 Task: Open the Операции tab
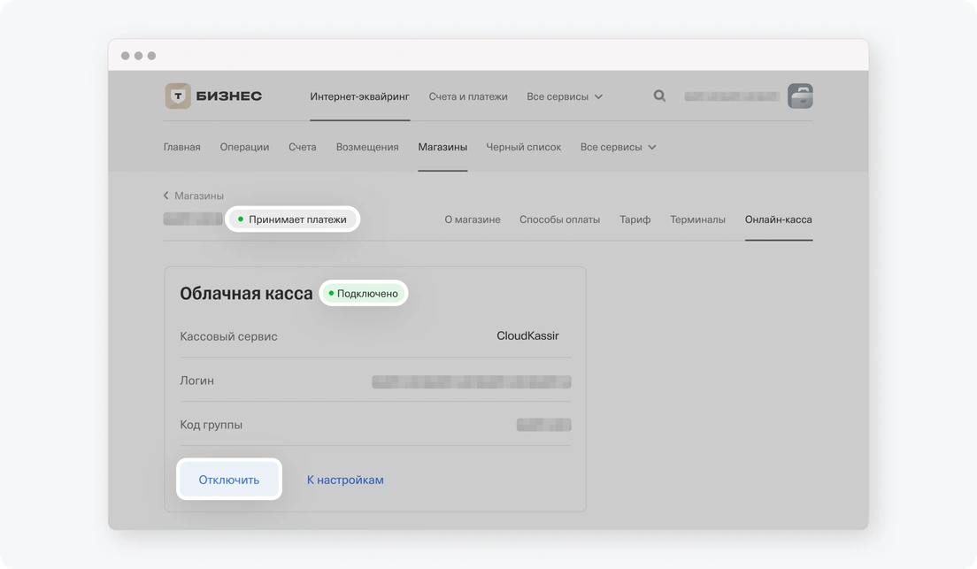point(244,147)
